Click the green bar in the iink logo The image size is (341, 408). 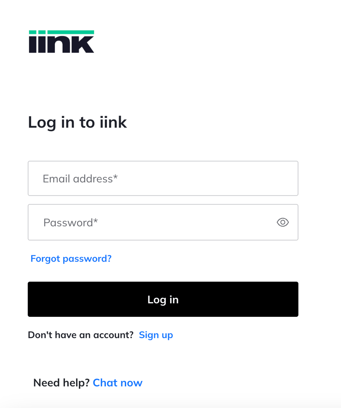click(x=61, y=31)
